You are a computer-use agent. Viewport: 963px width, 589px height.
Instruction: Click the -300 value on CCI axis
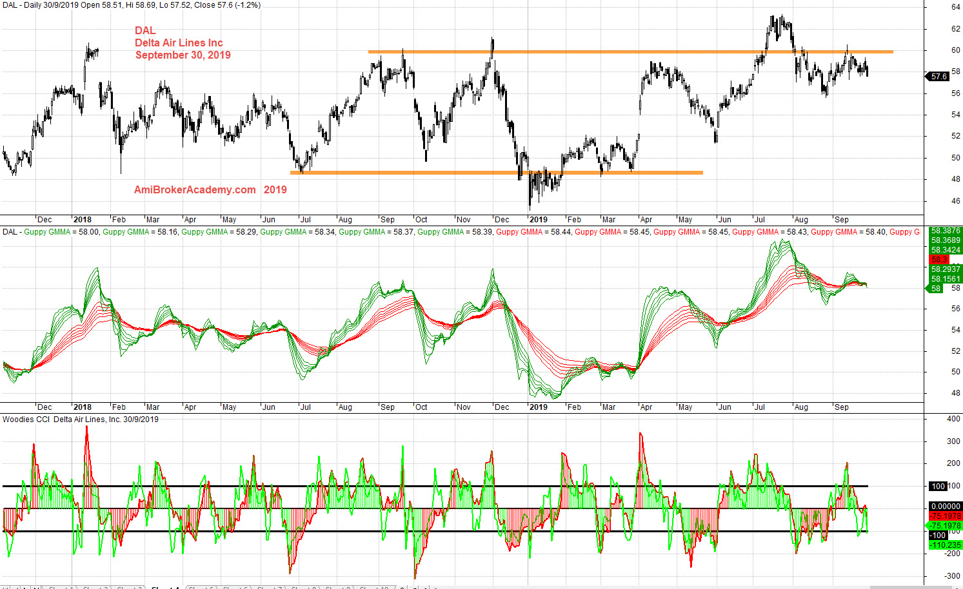(953, 576)
